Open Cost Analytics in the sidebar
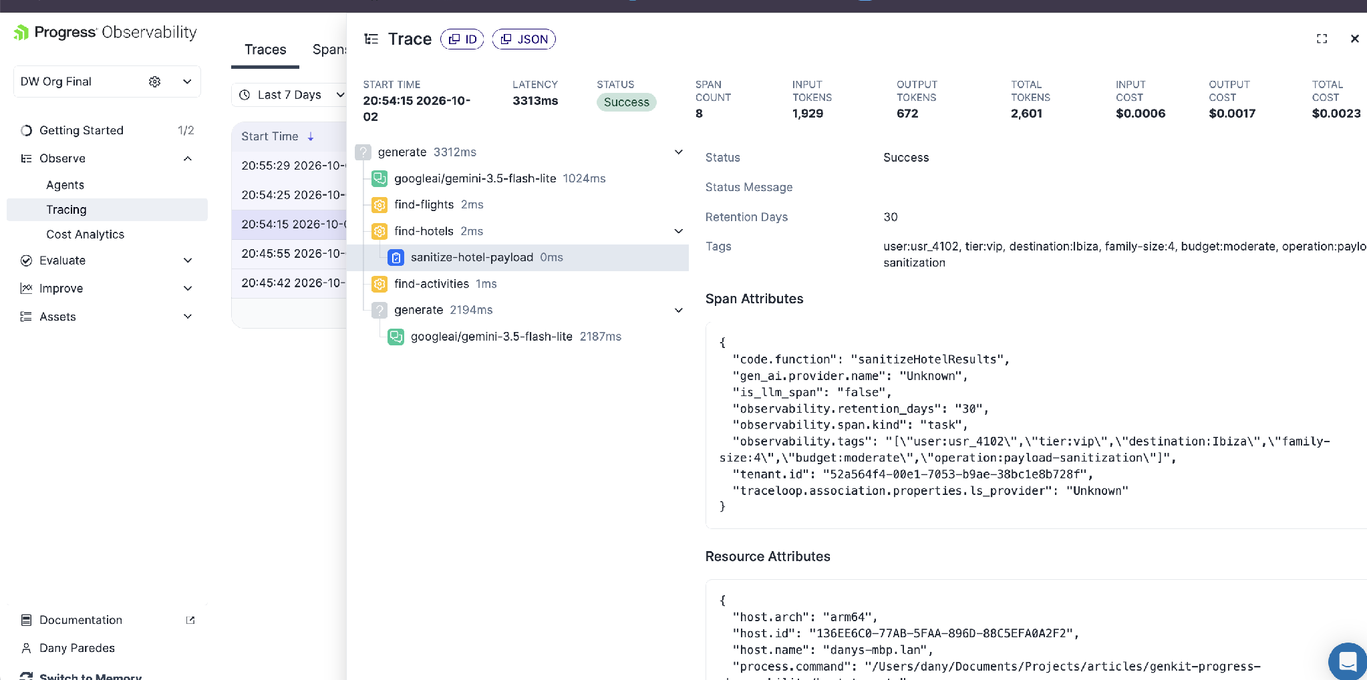The width and height of the screenshot is (1367, 680). click(85, 234)
